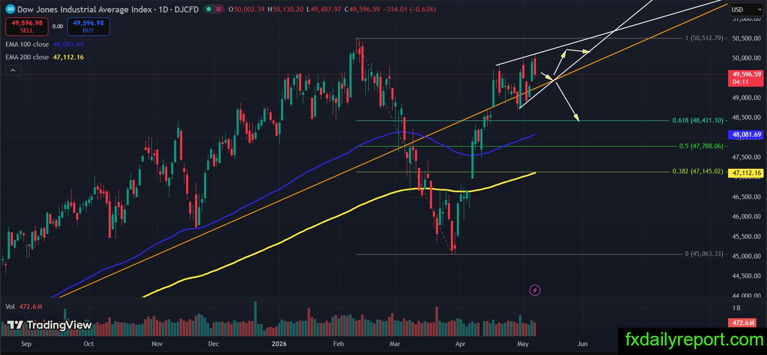
Task: Click the yellow EMA 200 price tag 47,112.16
Action: (x=746, y=173)
